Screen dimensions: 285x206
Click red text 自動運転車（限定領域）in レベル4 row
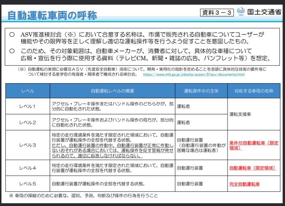pyautogui.click(x=253, y=168)
